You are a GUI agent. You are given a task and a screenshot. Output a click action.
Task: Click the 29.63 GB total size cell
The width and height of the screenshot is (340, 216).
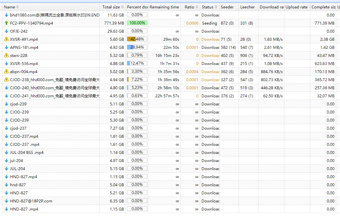click(116, 31)
